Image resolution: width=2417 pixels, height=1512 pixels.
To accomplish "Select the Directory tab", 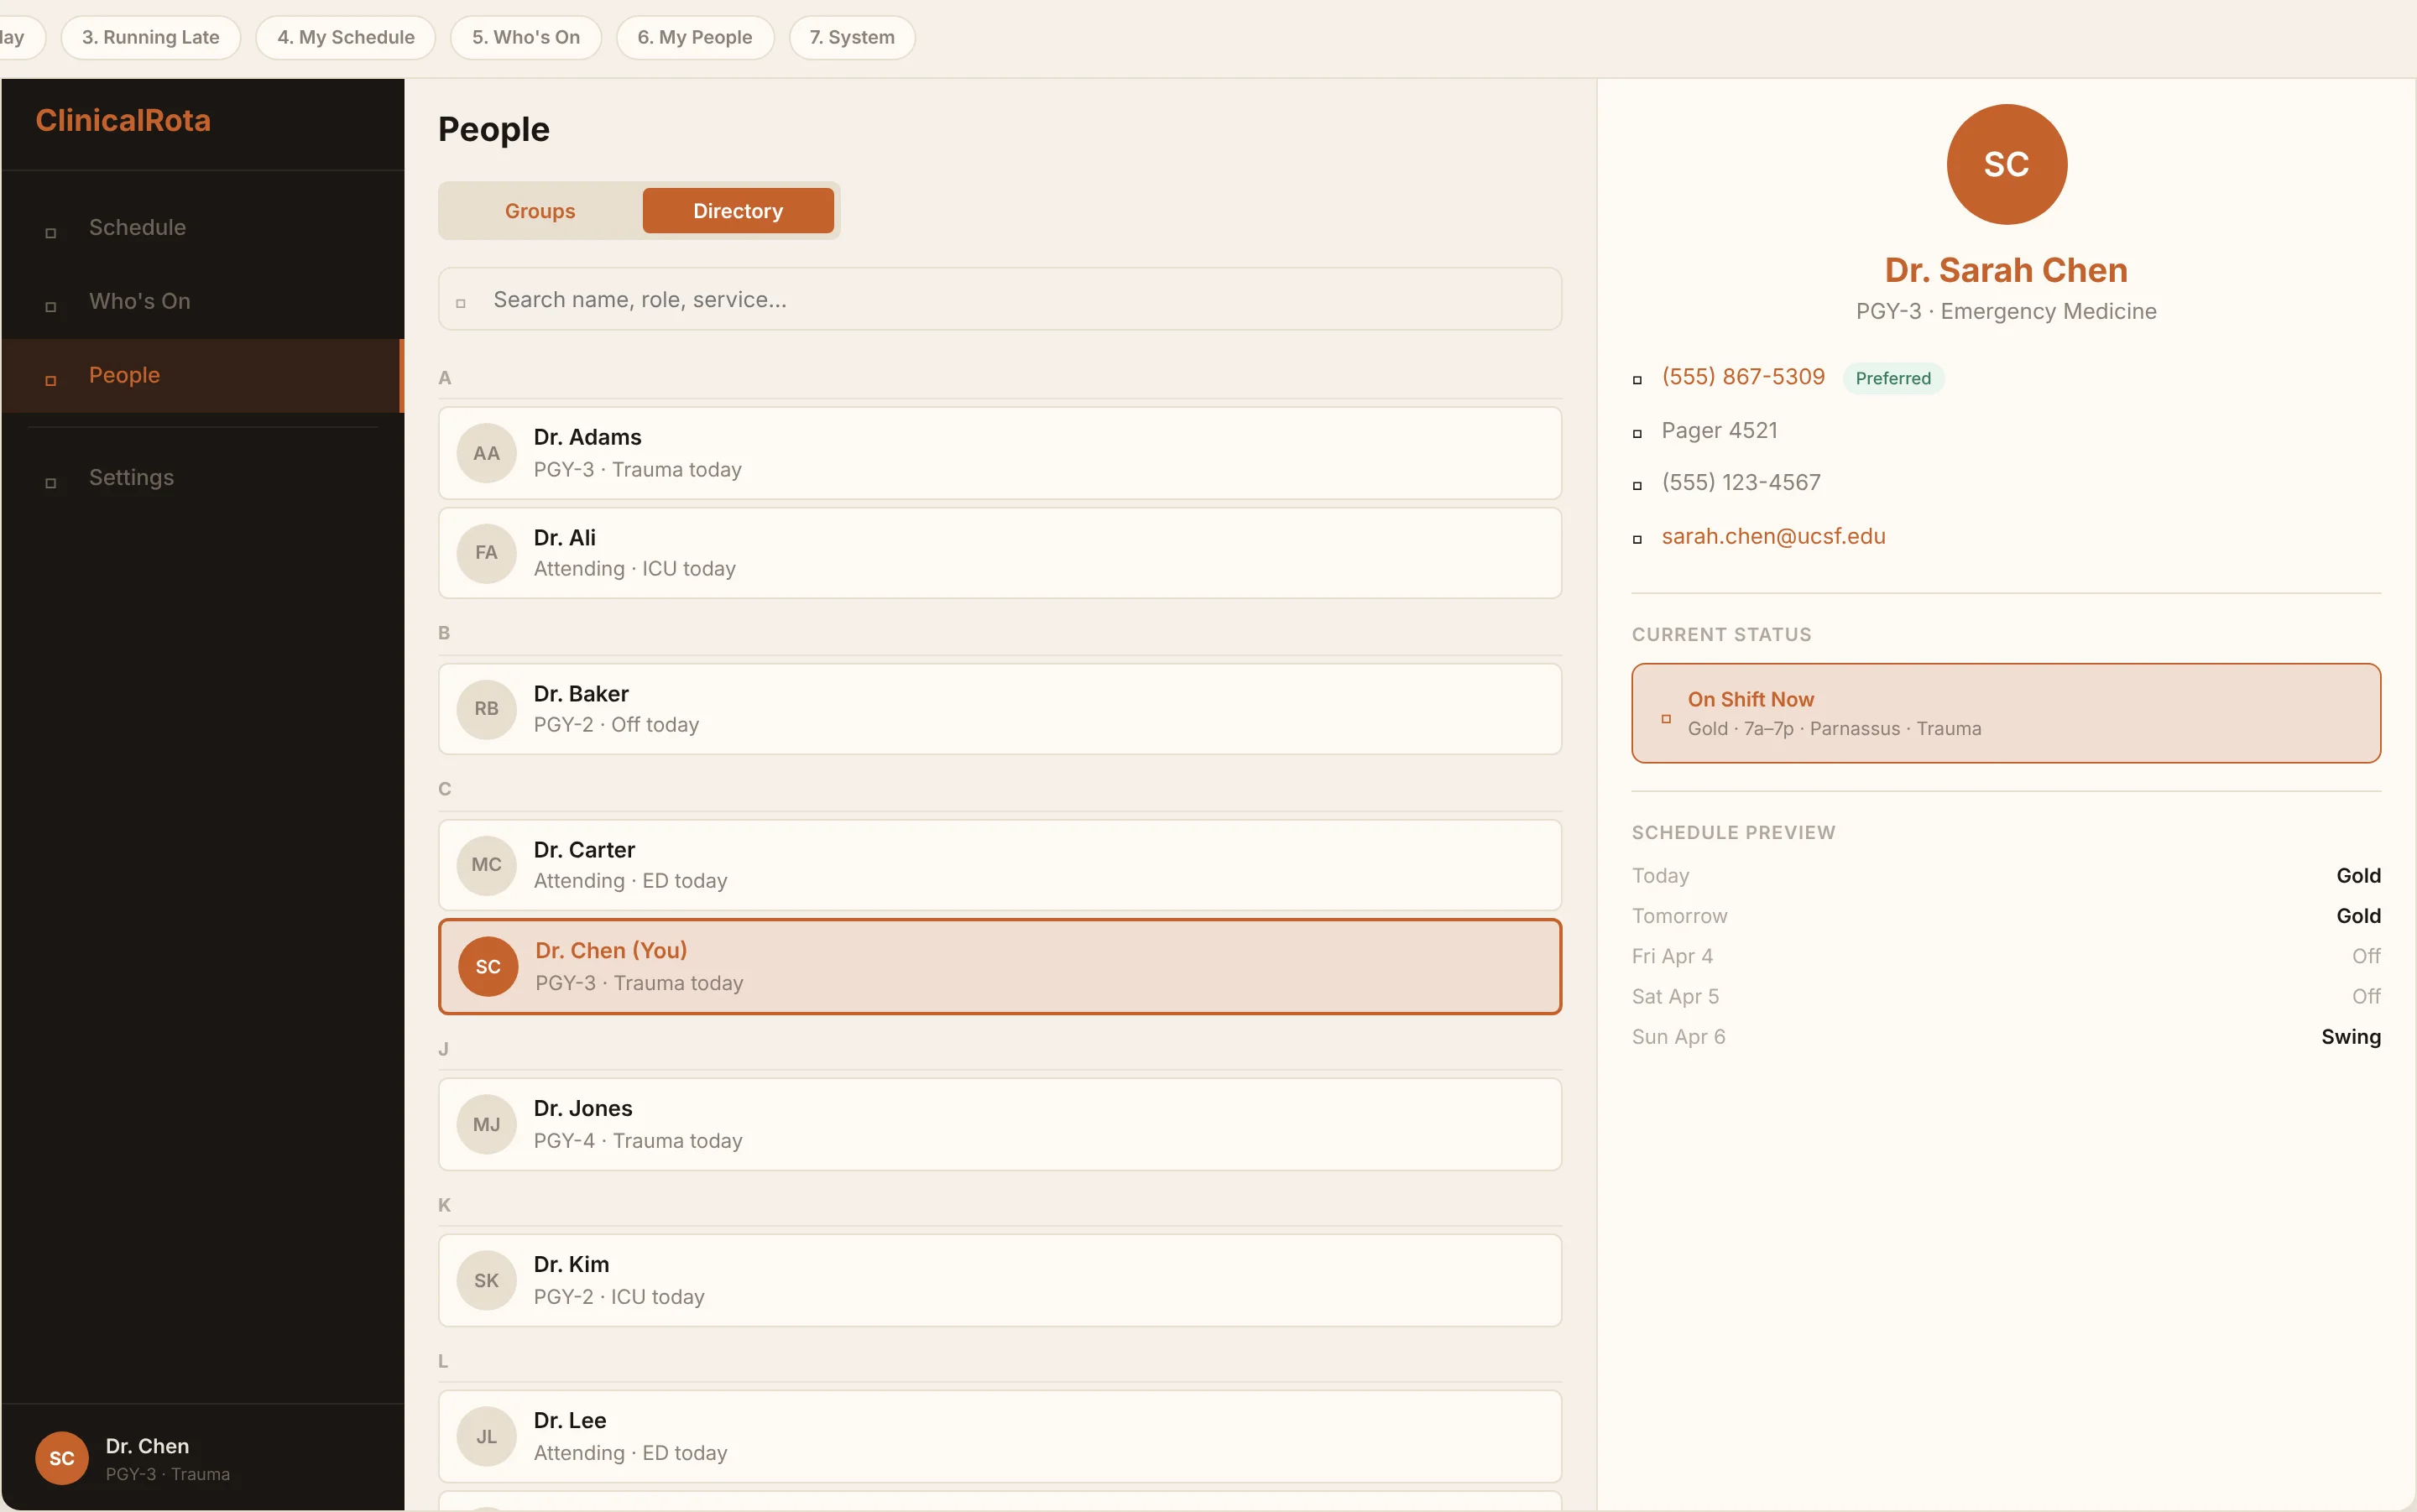I will (737, 210).
